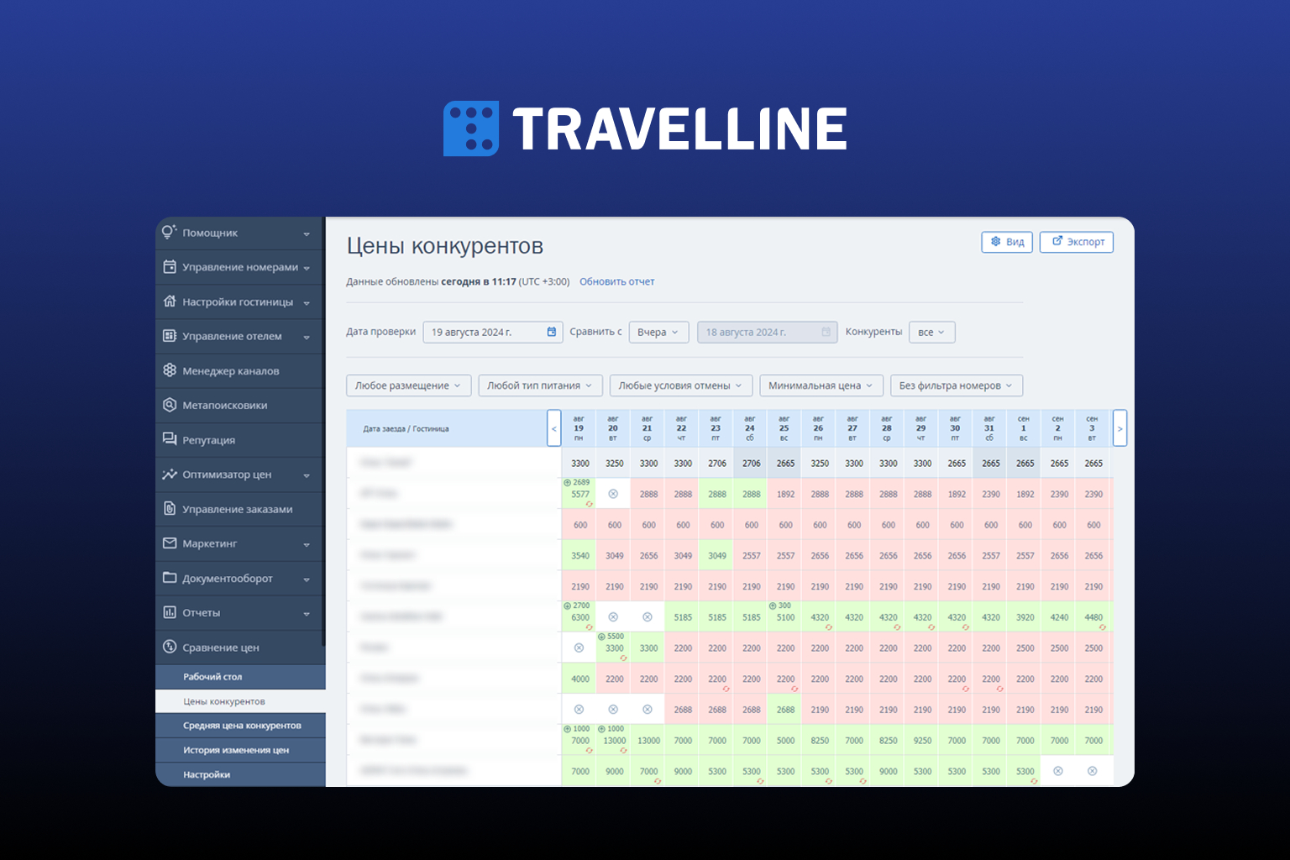Click the Управление заказами document icon
Viewport: 1290px width, 860px height.
[169, 508]
